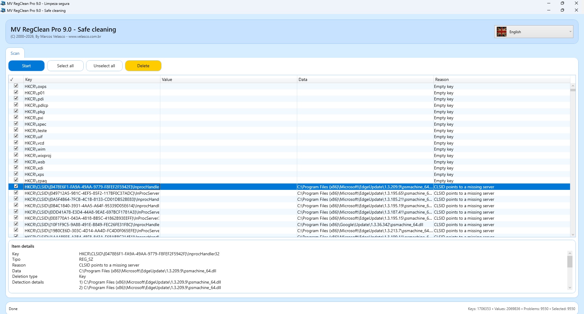Click the results list scroll-up arrow
Screen dimensions: 584x314
(x=573, y=86)
